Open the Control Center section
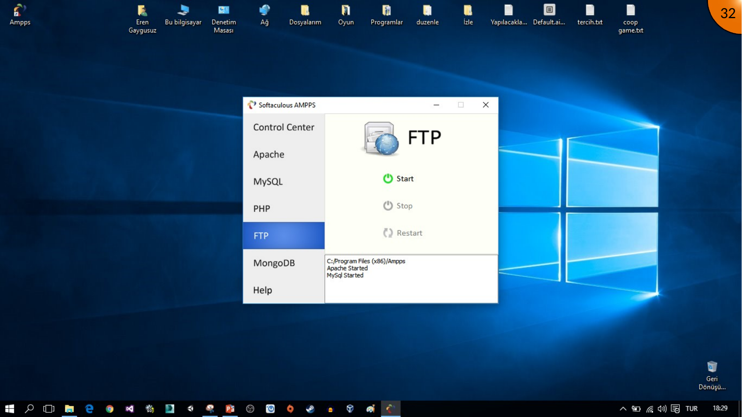Viewport: 742px width, 417px height. pyautogui.click(x=284, y=127)
